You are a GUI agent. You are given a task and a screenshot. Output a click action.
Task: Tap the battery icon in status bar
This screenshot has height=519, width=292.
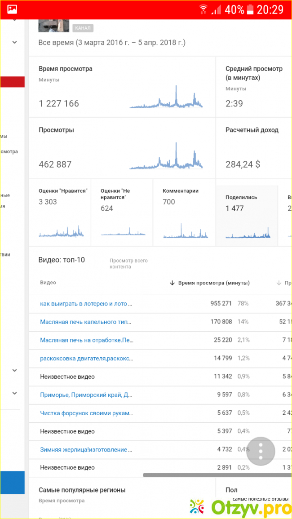(251, 9)
